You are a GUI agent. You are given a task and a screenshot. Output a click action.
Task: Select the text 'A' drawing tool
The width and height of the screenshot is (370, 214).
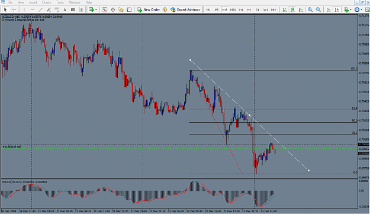[x=65, y=9]
